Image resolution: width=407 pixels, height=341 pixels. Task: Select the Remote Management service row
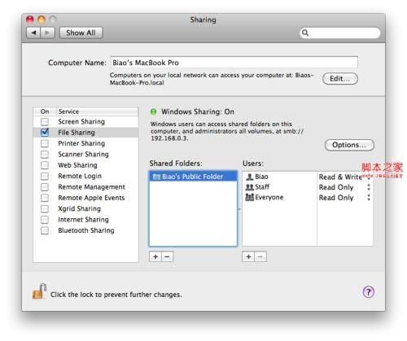coord(85,187)
